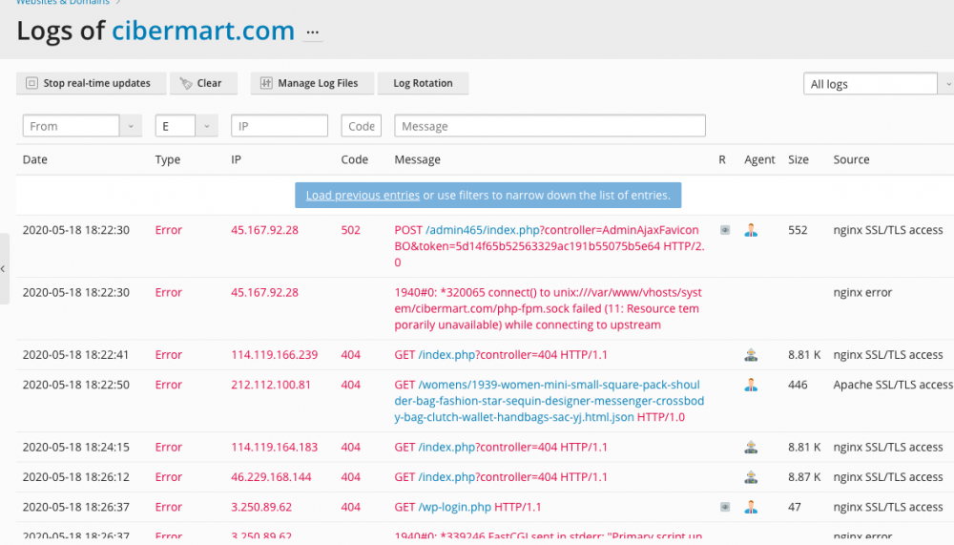
Task: Click the bot agent icon for 114.119.164.183 row
Action: point(751,447)
